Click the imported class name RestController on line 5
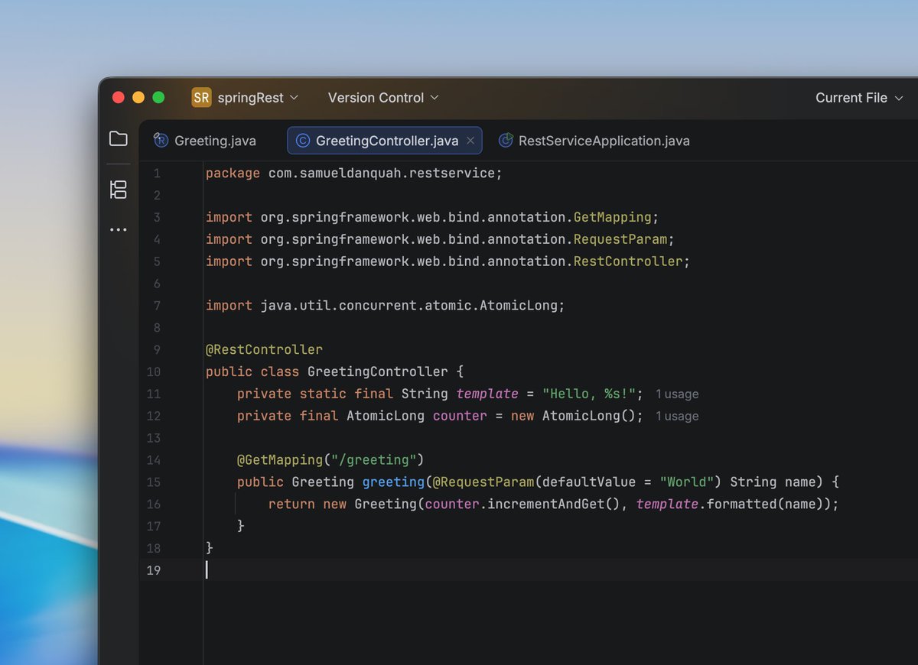This screenshot has height=665, width=918. [x=628, y=262]
